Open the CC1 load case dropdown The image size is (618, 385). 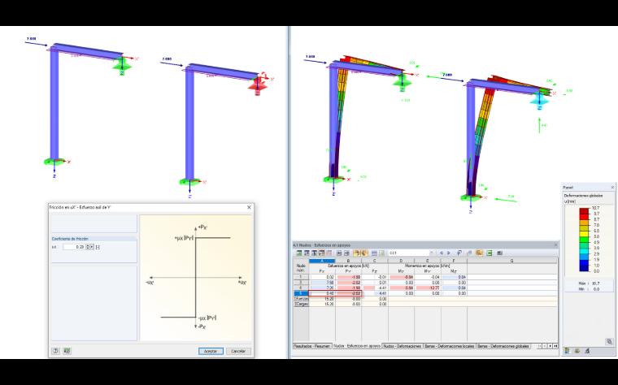[432, 253]
